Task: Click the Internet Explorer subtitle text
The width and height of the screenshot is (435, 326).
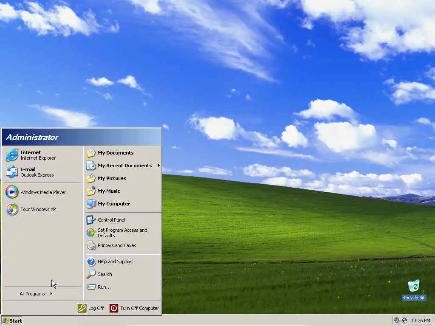Action: tap(38, 158)
